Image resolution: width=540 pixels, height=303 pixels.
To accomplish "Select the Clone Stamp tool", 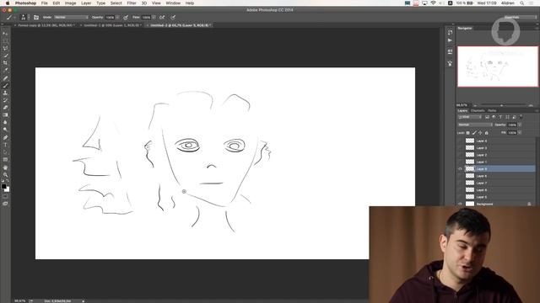I will pyautogui.click(x=5, y=93).
